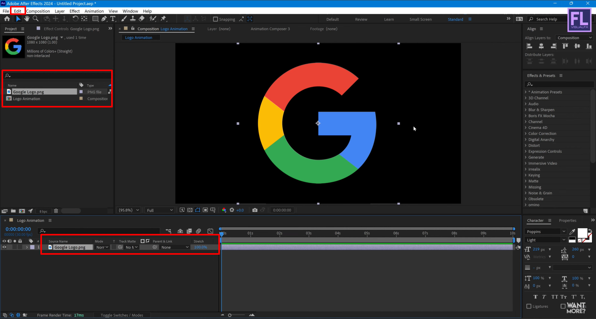Screen dimensions: 596x319
Task: Toggle the transparency grid in viewer
Action: 190,210
